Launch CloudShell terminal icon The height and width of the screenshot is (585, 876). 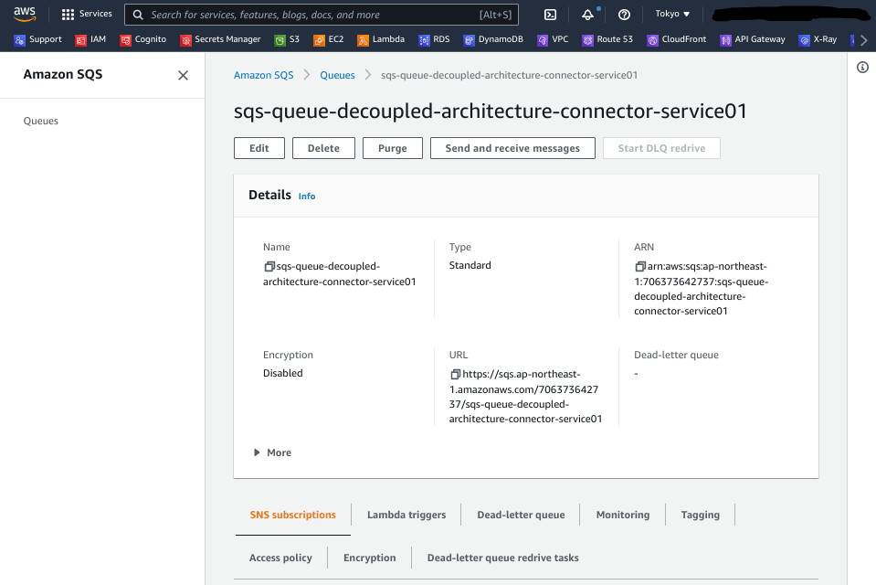coord(550,15)
